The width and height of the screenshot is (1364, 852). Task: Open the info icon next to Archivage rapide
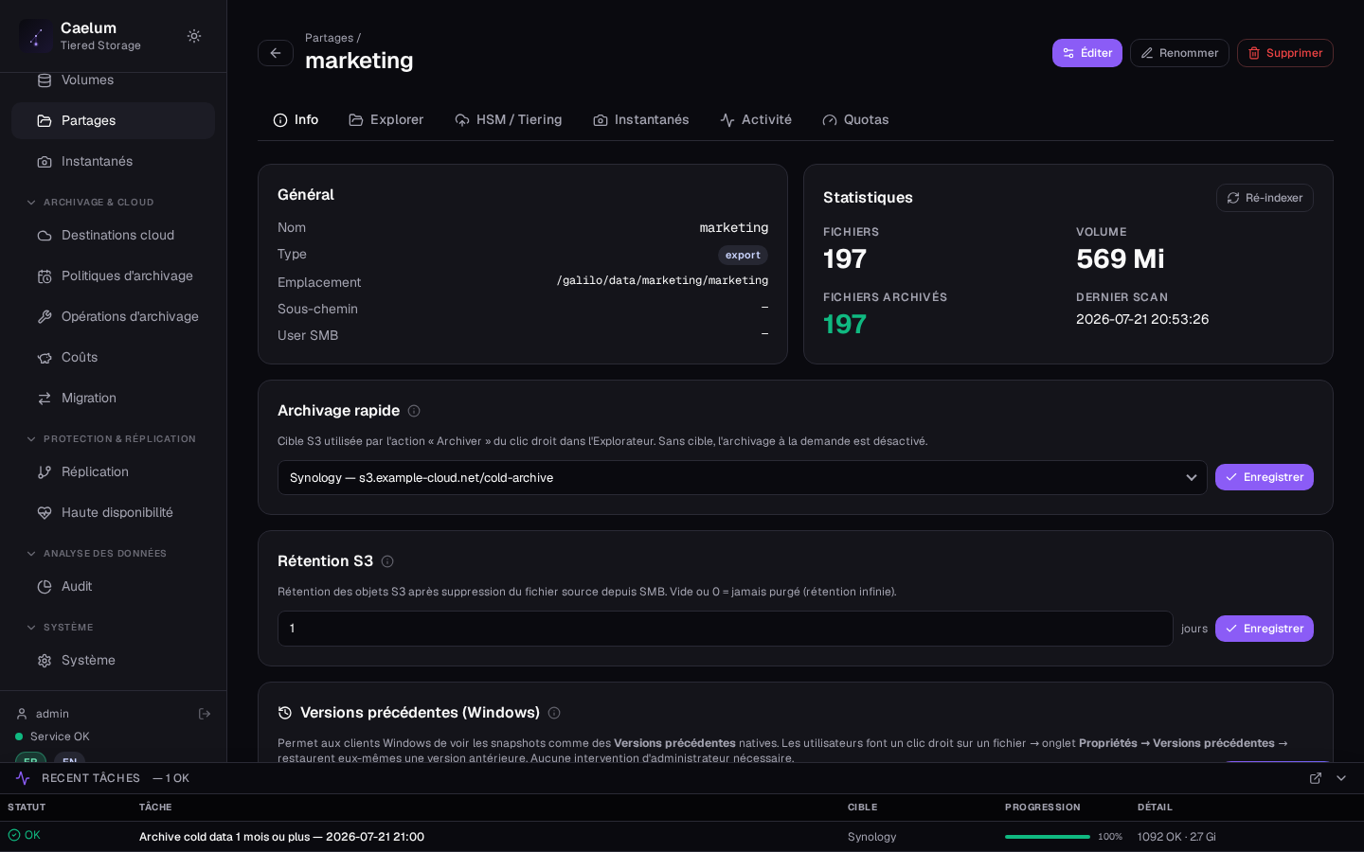[414, 411]
